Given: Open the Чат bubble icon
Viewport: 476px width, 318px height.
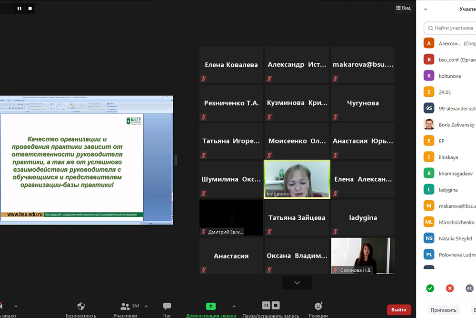Looking at the screenshot, I should click(167, 306).
